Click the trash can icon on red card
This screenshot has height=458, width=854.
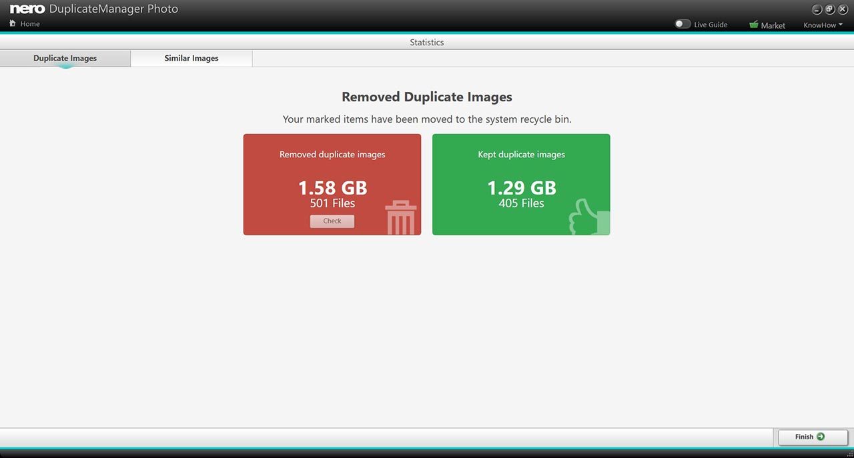coord(400,218)
